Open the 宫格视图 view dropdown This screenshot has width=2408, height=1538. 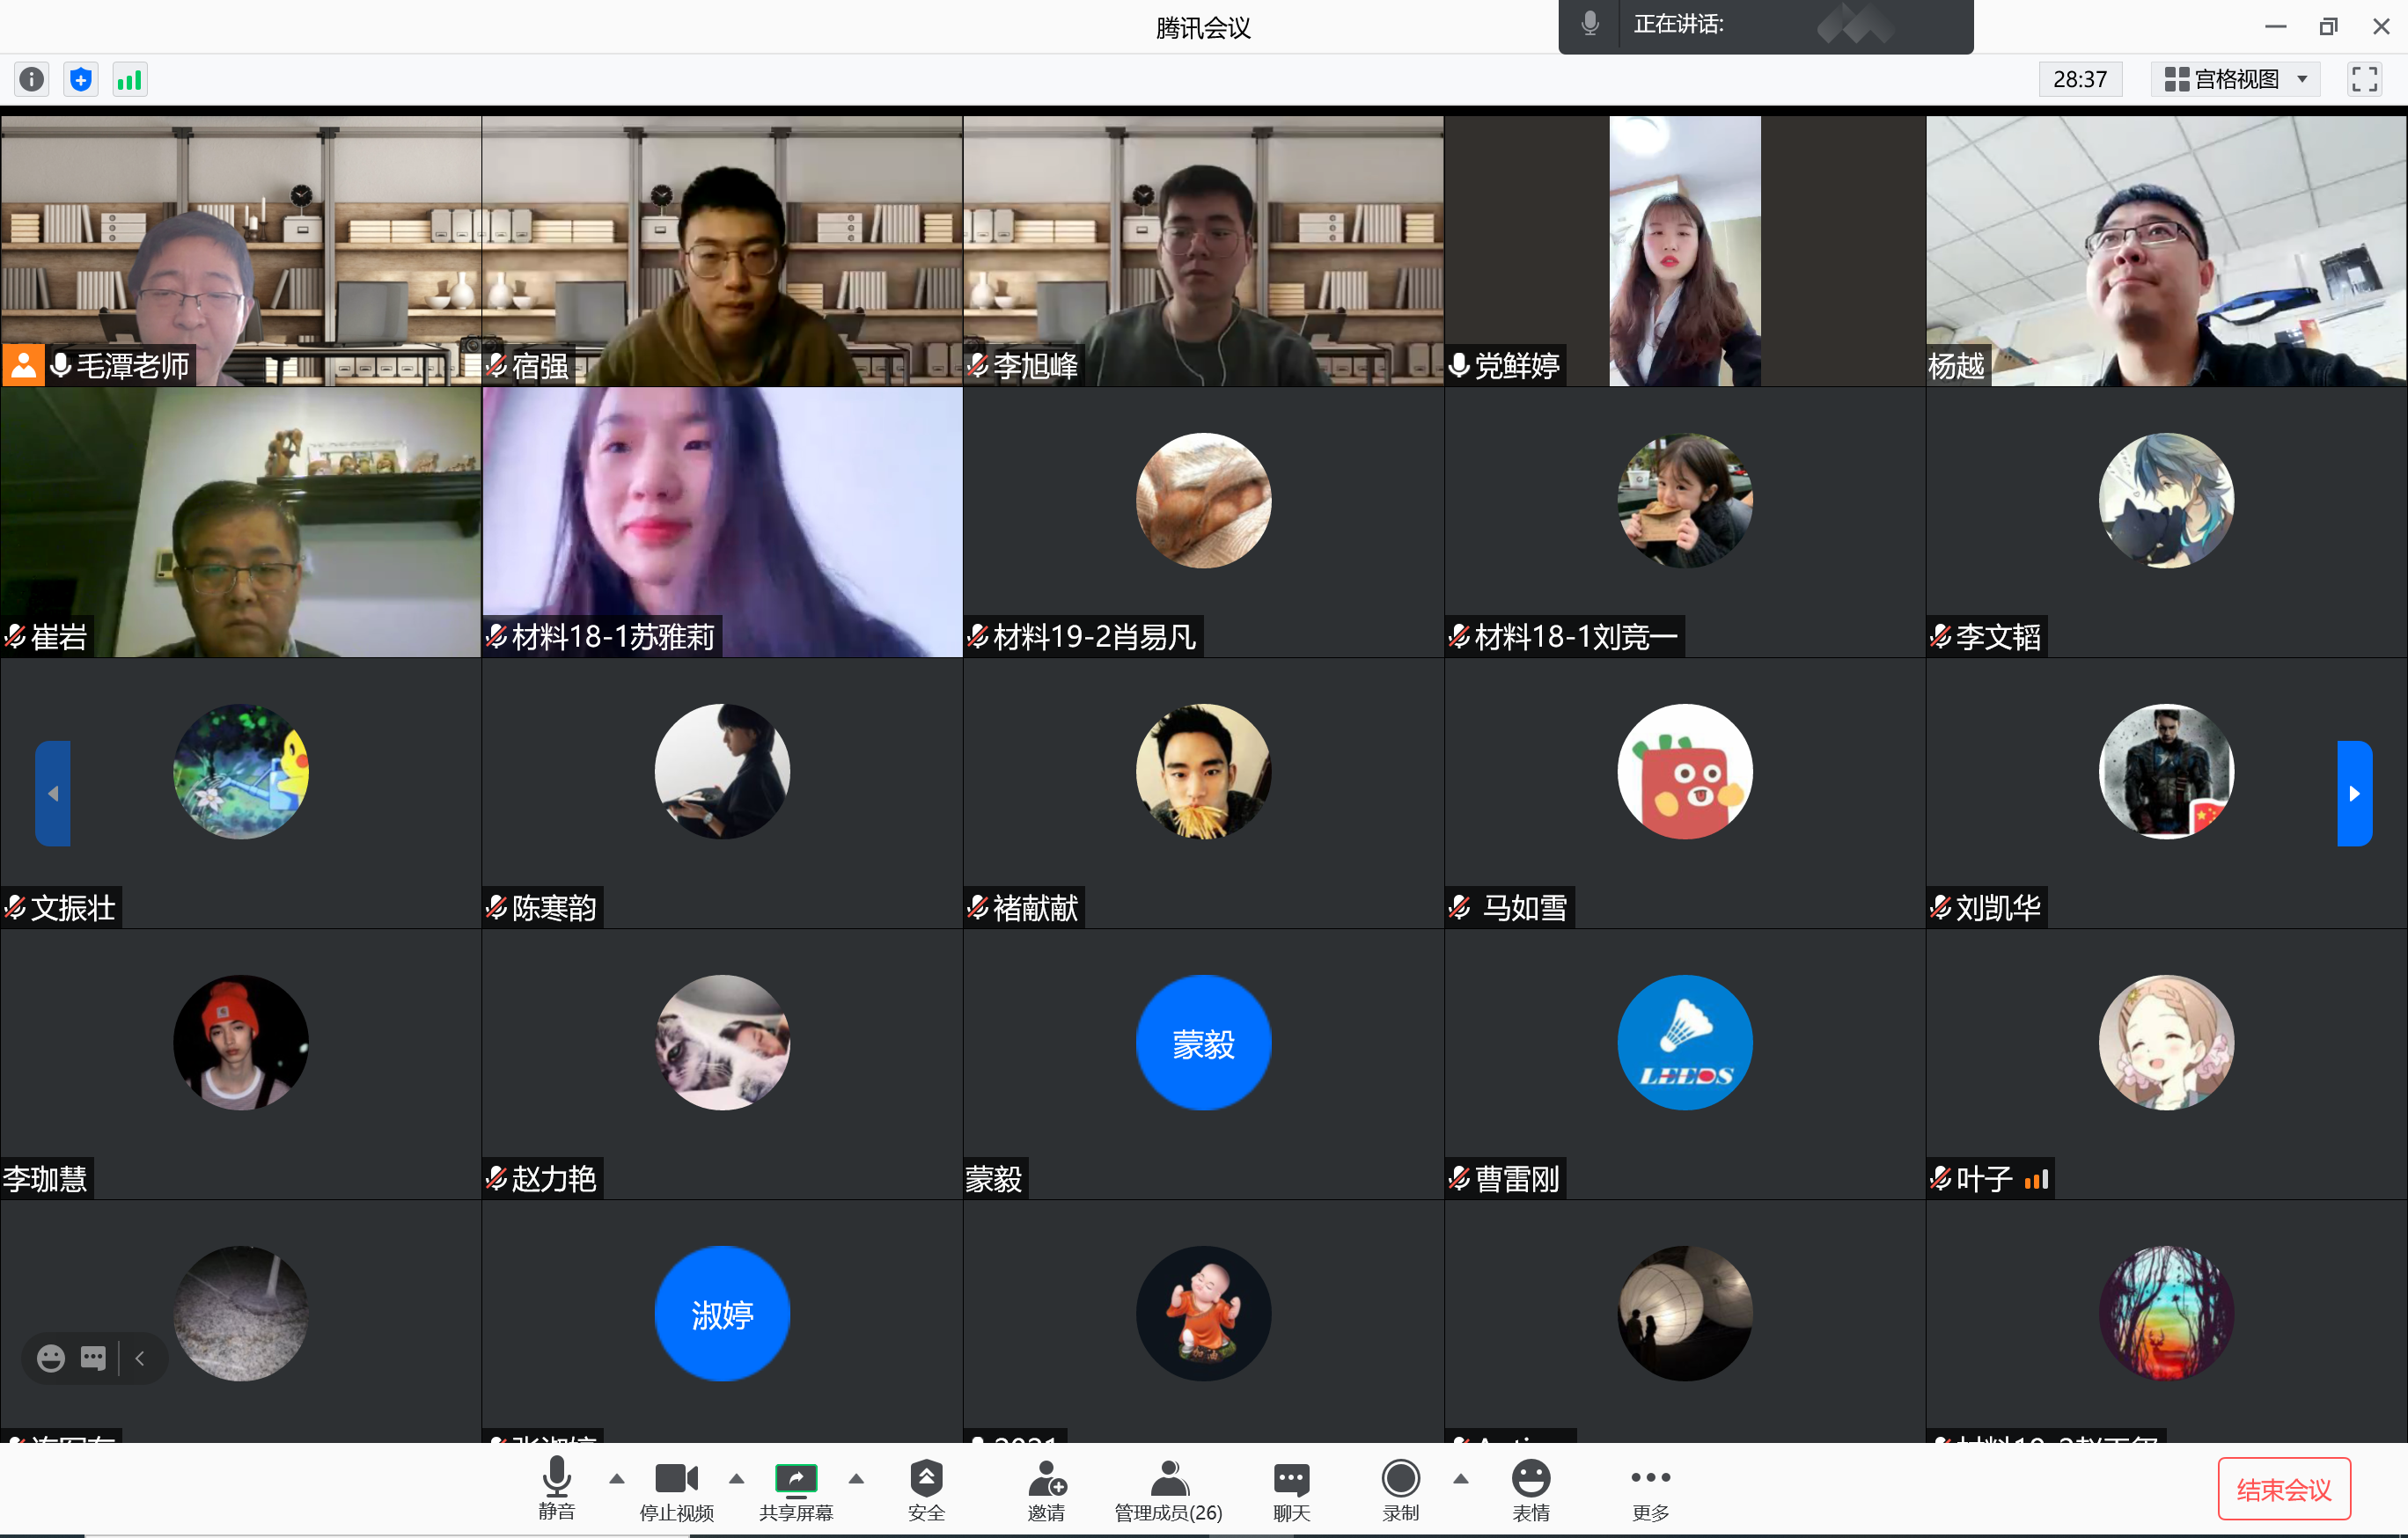point(2235,79)
